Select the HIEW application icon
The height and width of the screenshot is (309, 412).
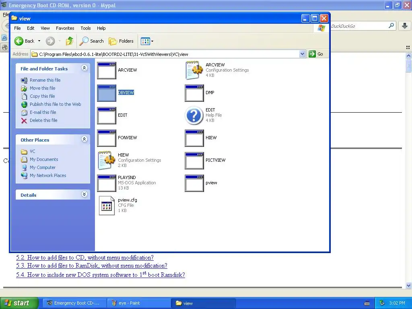(x=194, y=138)
